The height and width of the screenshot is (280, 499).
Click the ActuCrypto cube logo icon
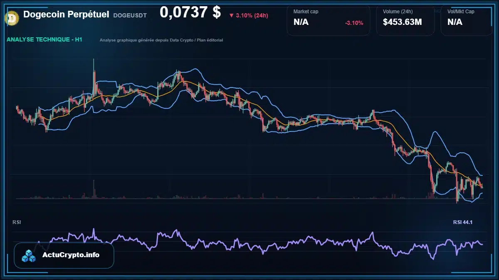tap(29, 256)
